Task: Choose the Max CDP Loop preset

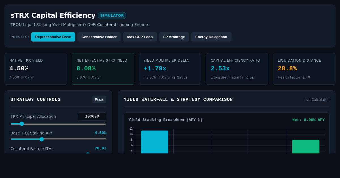Action: (140, 37)
